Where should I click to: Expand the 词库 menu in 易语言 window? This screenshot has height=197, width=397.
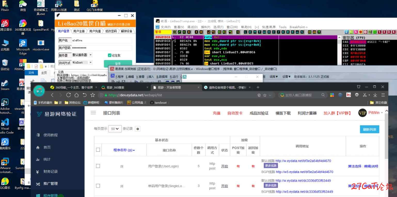(274, 76)
